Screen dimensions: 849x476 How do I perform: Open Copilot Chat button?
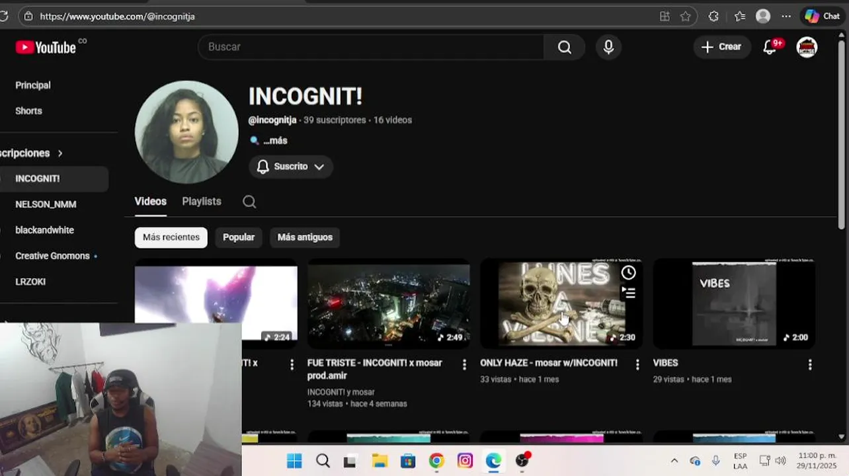823,16
